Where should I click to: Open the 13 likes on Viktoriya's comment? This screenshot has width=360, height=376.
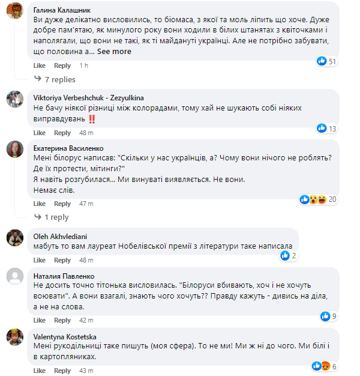click(x=327, y=128)
